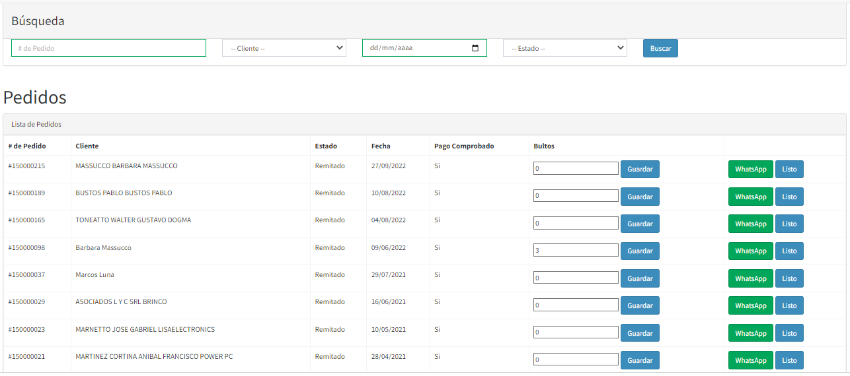Click Bultos input for Marcos Luna order
This screenshot has width=850, height=376.
[575, 278]
